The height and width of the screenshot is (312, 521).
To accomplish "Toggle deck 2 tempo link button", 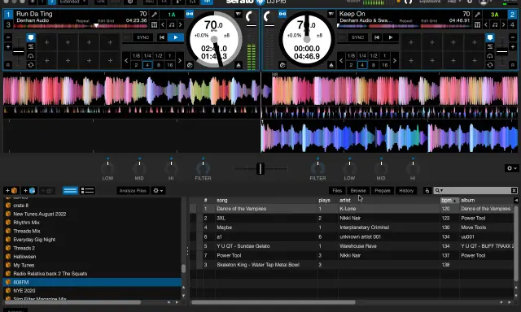I will tap(282, 14).
